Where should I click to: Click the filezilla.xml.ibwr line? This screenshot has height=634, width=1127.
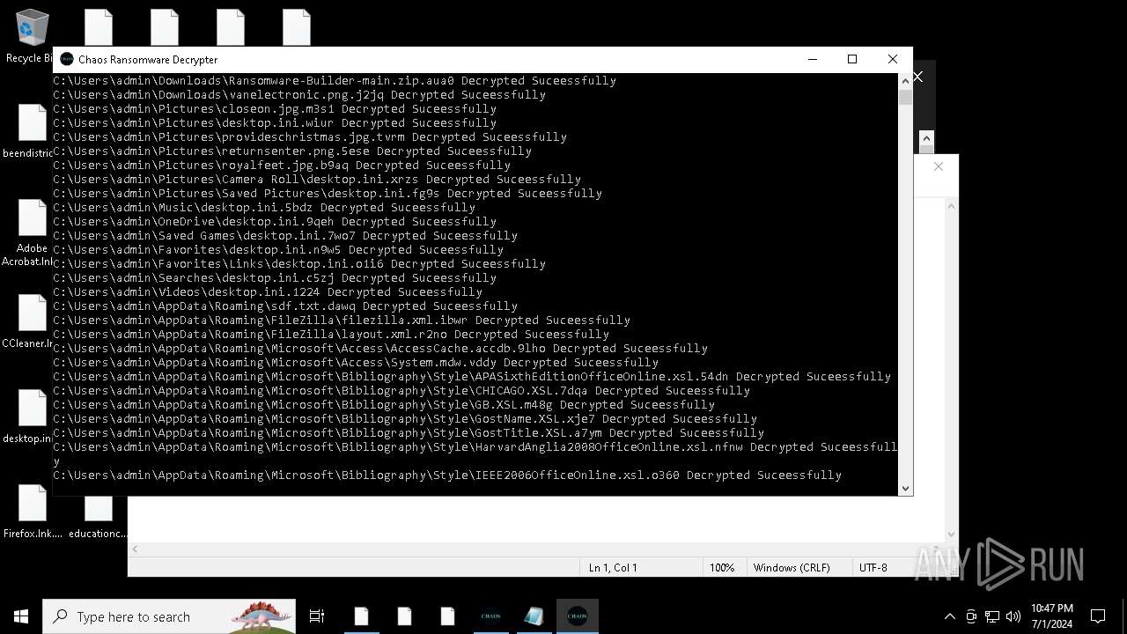pyautogui.click(x=342, y=320)
